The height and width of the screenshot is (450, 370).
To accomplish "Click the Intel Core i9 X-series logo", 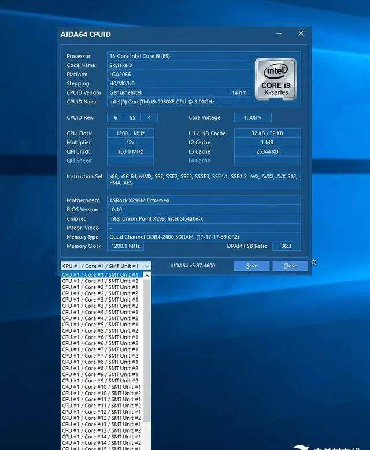I will [x=275, y=78].
